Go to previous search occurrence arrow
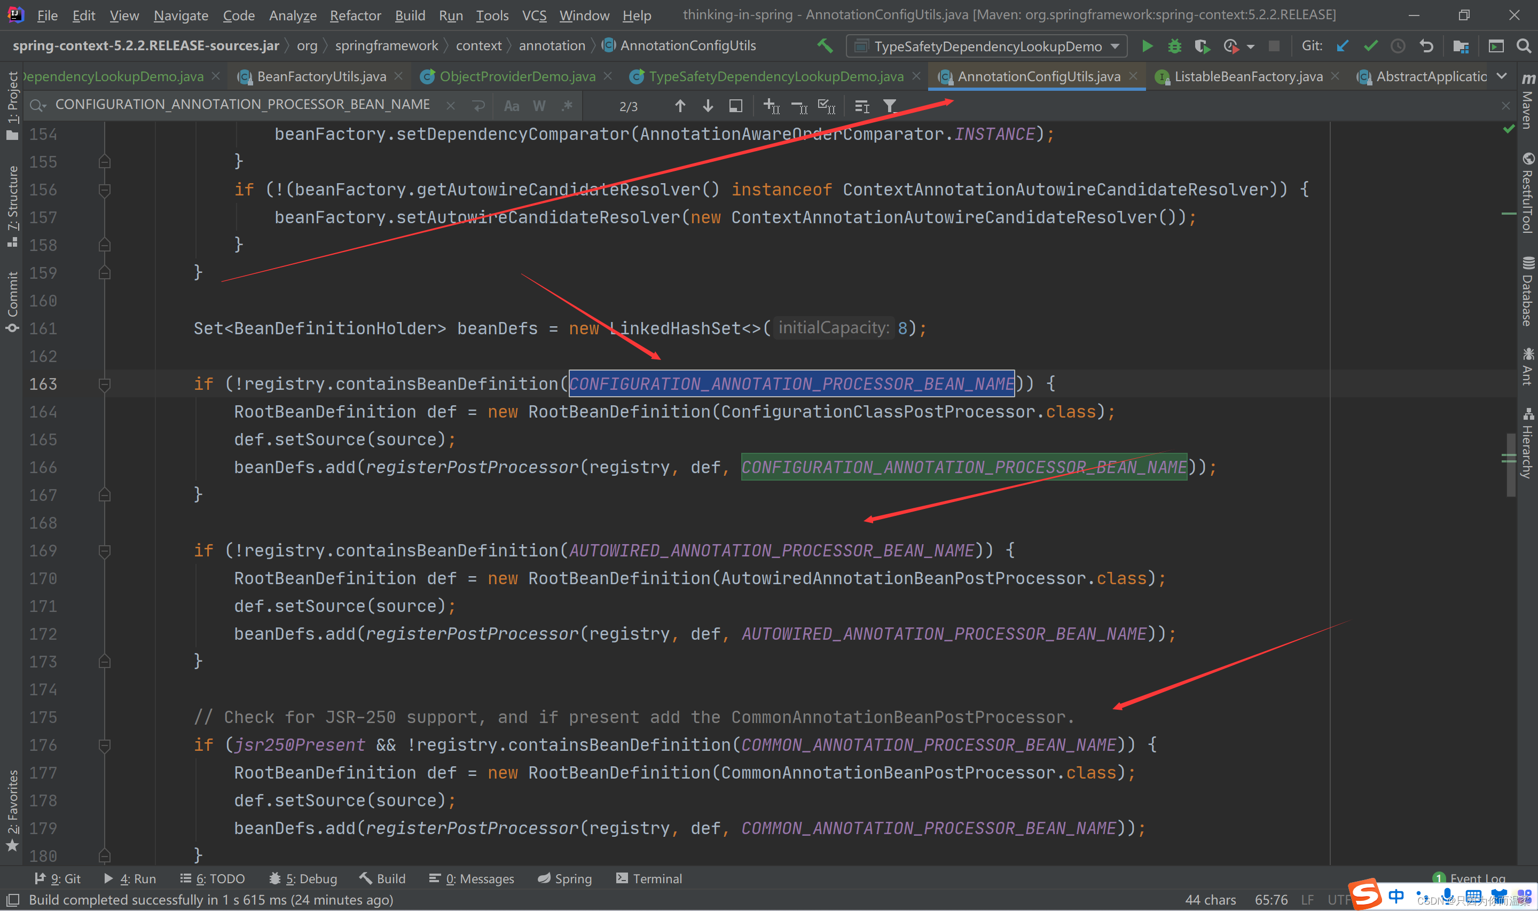This screenshot has width=1538, height=911. (x=680, y=106)
